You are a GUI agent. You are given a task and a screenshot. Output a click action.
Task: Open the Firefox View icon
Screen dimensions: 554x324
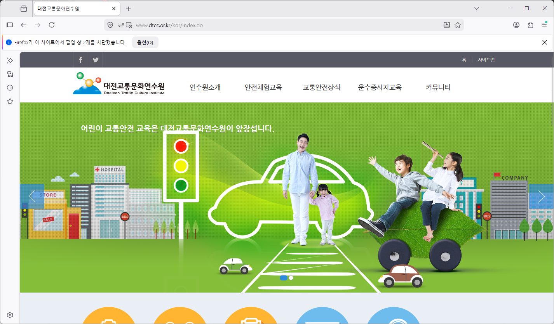[x=24, y=9]
